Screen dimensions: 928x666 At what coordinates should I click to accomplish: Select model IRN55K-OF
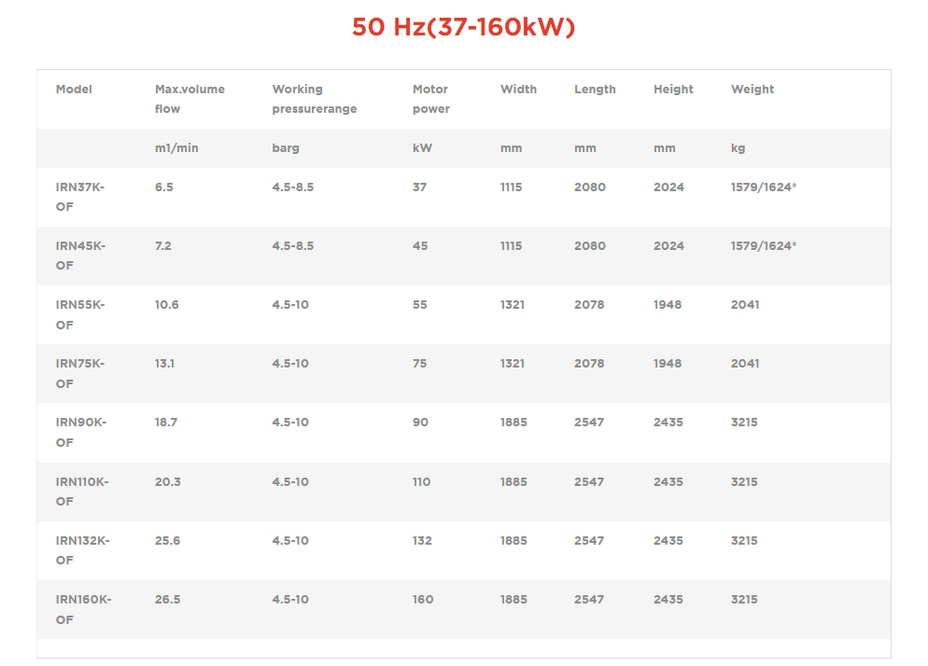coord(80,314)
